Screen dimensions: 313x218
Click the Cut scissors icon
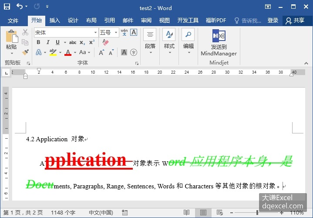25,32
